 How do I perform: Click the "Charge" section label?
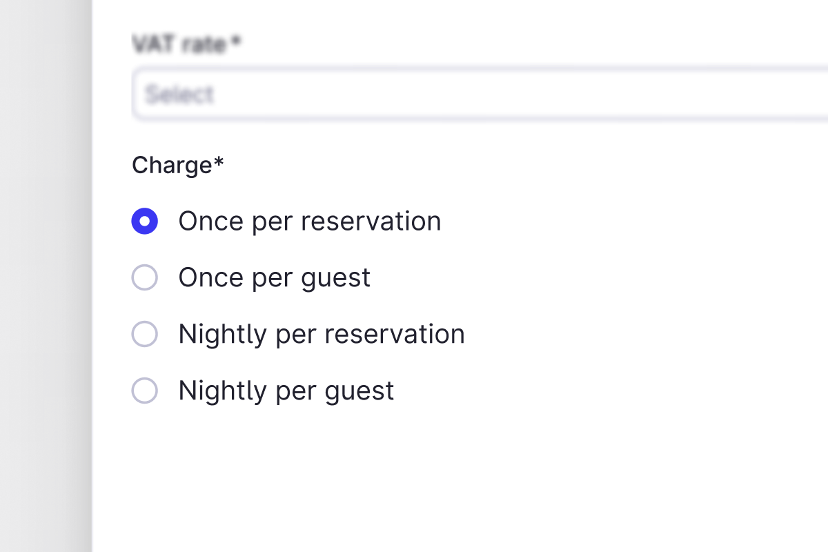tap(172, 166)
